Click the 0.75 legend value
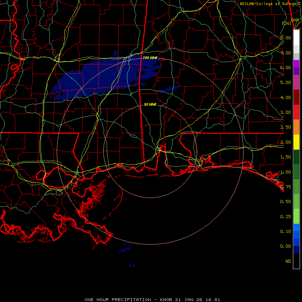The height and width of the screenshot is (302, 302). click(286, 187)
